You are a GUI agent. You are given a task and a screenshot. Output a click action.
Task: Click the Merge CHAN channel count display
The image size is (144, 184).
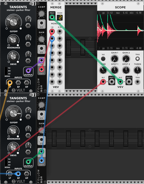[x=60, y=18]
